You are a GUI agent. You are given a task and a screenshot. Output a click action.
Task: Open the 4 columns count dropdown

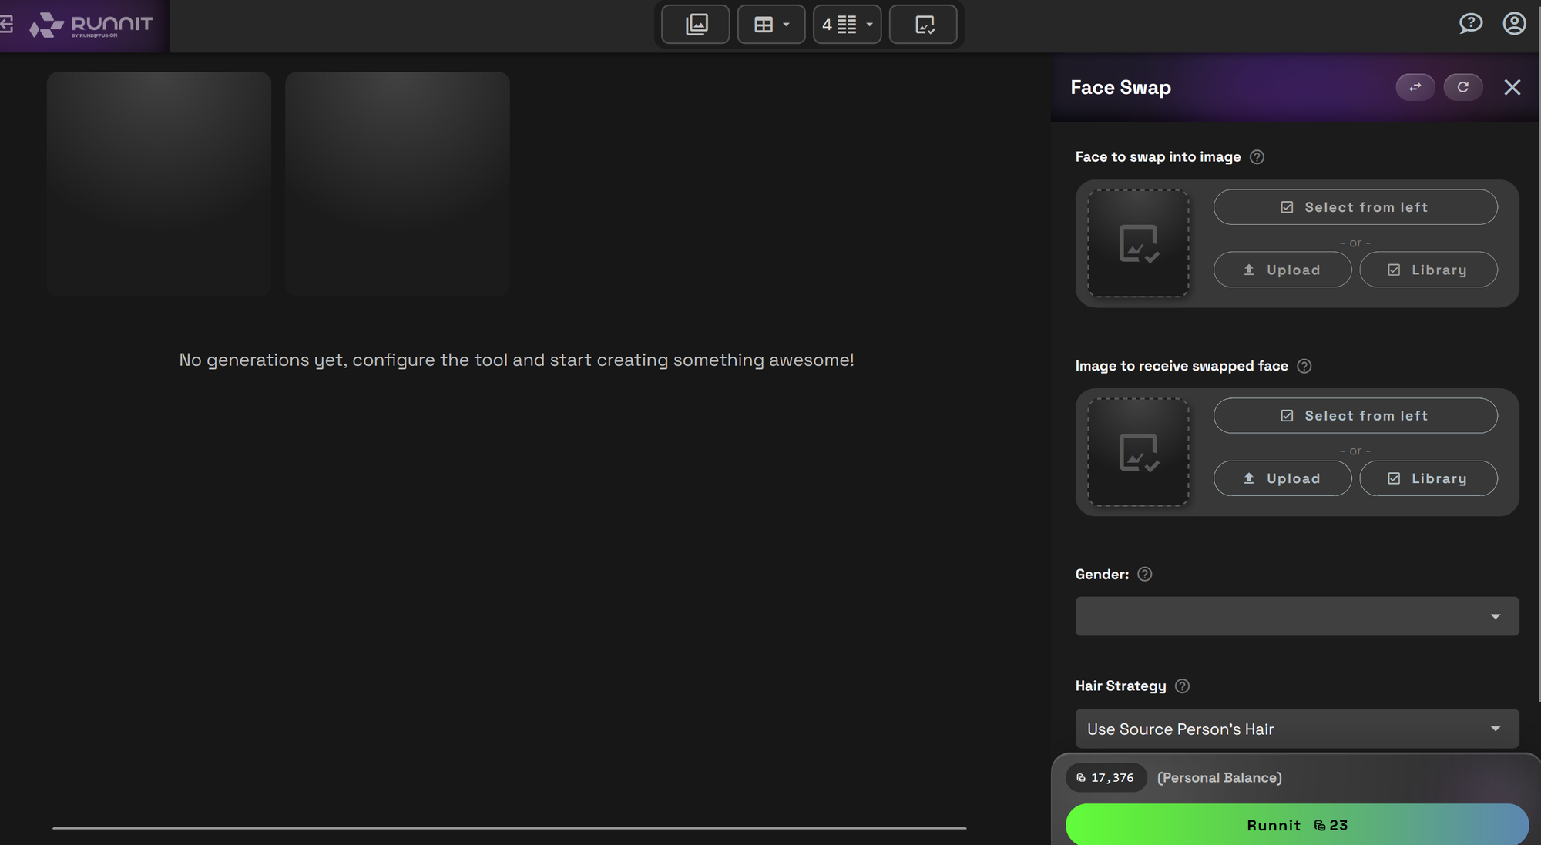(x=847, y=25)
